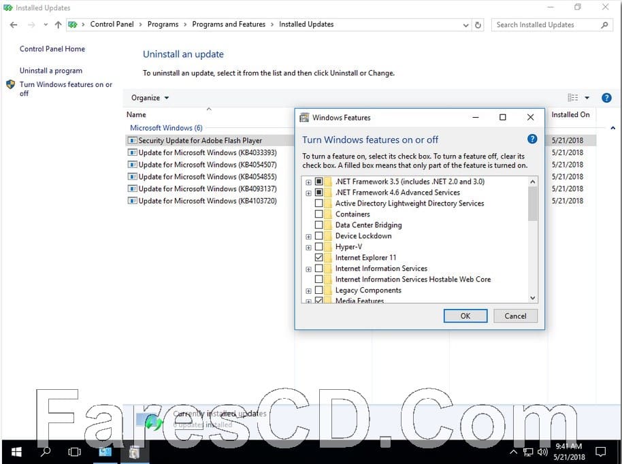Click the Windows Features title bar icon

click(x=304, y=118)
